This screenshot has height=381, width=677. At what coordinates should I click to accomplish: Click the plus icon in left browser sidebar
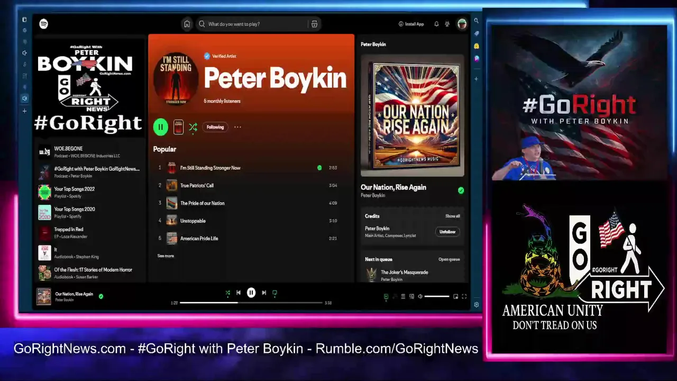point(24,111)
